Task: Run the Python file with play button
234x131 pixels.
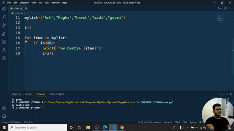Action: point(219,8)
